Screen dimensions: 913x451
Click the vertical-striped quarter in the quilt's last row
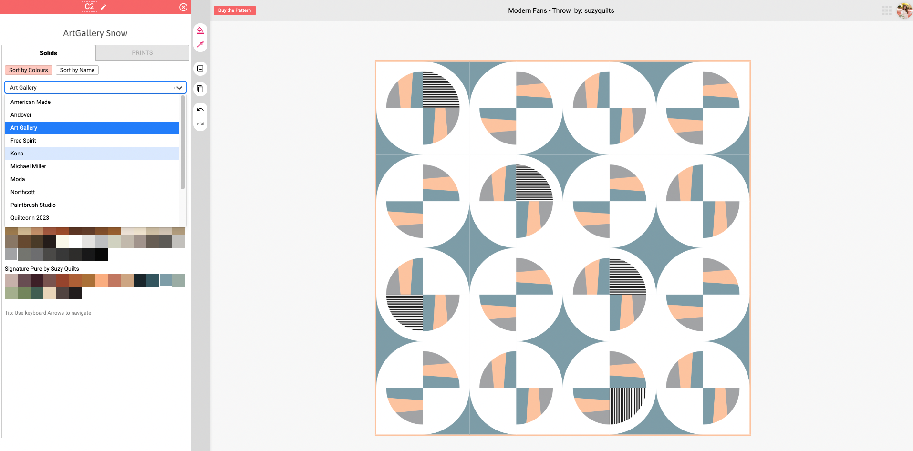(x=625, y=403)
